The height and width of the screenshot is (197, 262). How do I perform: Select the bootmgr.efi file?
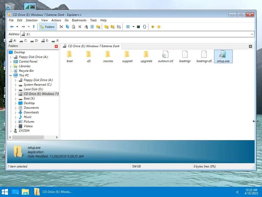click(204, 57)
